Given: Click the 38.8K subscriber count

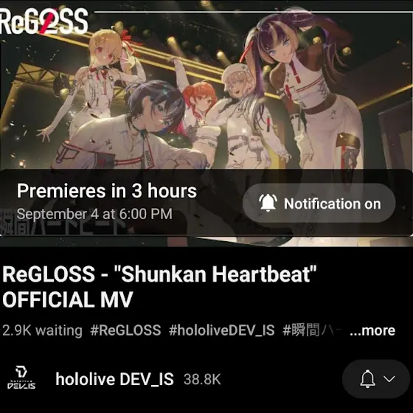Looking at the screenshot, I should 202,380.
